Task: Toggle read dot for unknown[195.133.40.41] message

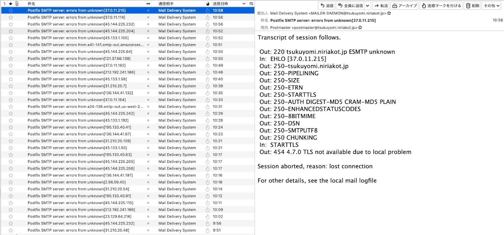Action: 148,127
